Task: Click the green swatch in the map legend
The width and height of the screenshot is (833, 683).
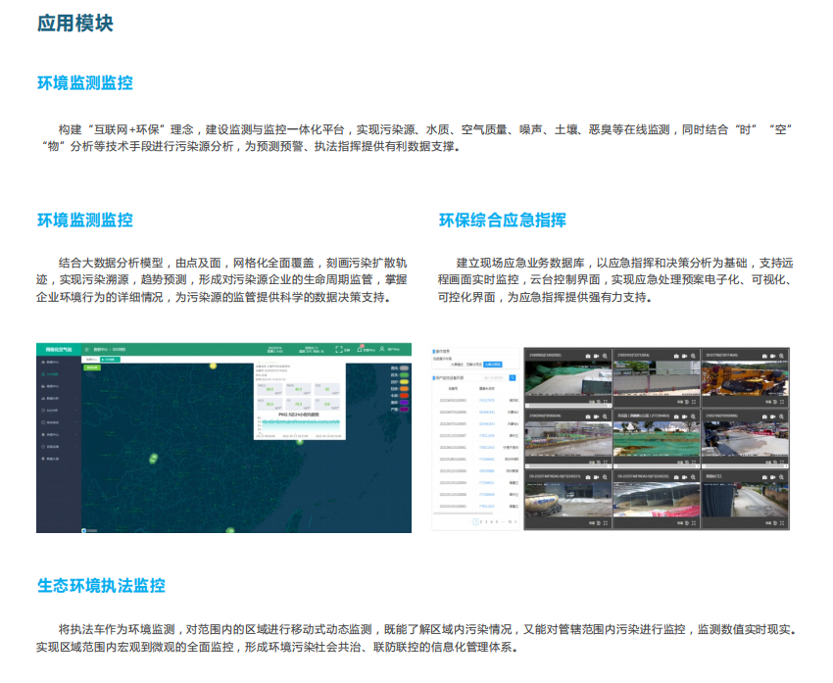Action: 405,375
